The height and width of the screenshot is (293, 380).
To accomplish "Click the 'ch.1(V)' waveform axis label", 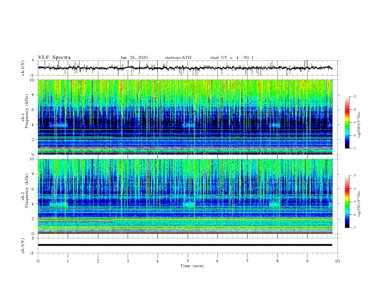I will (x=23, y=68).
